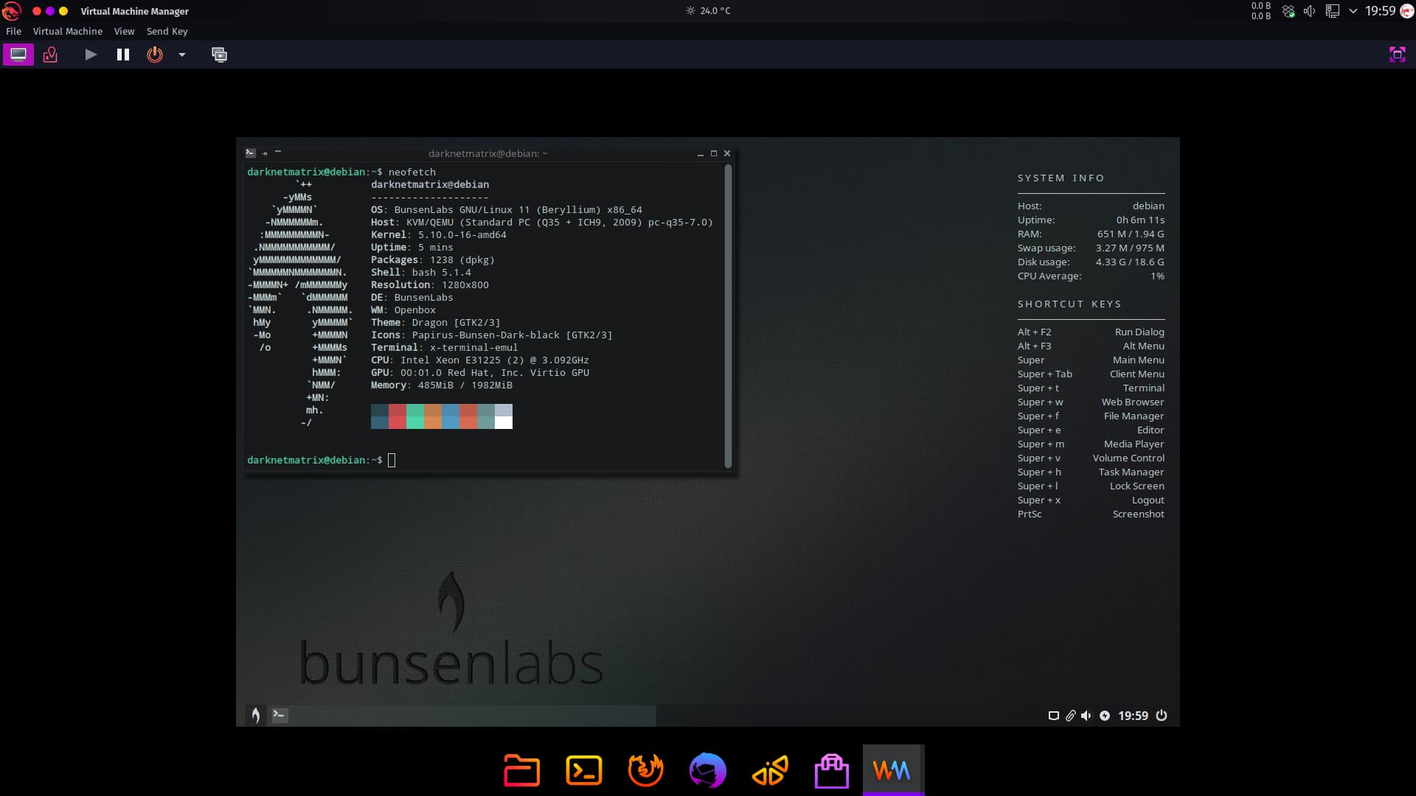The width and height of the screenshot is (1416, 796).
Task: Click the red neofetch color block
Action: click(x=397, y=416)
